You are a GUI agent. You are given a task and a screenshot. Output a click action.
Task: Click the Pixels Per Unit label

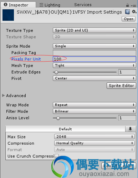pos(26,59)
